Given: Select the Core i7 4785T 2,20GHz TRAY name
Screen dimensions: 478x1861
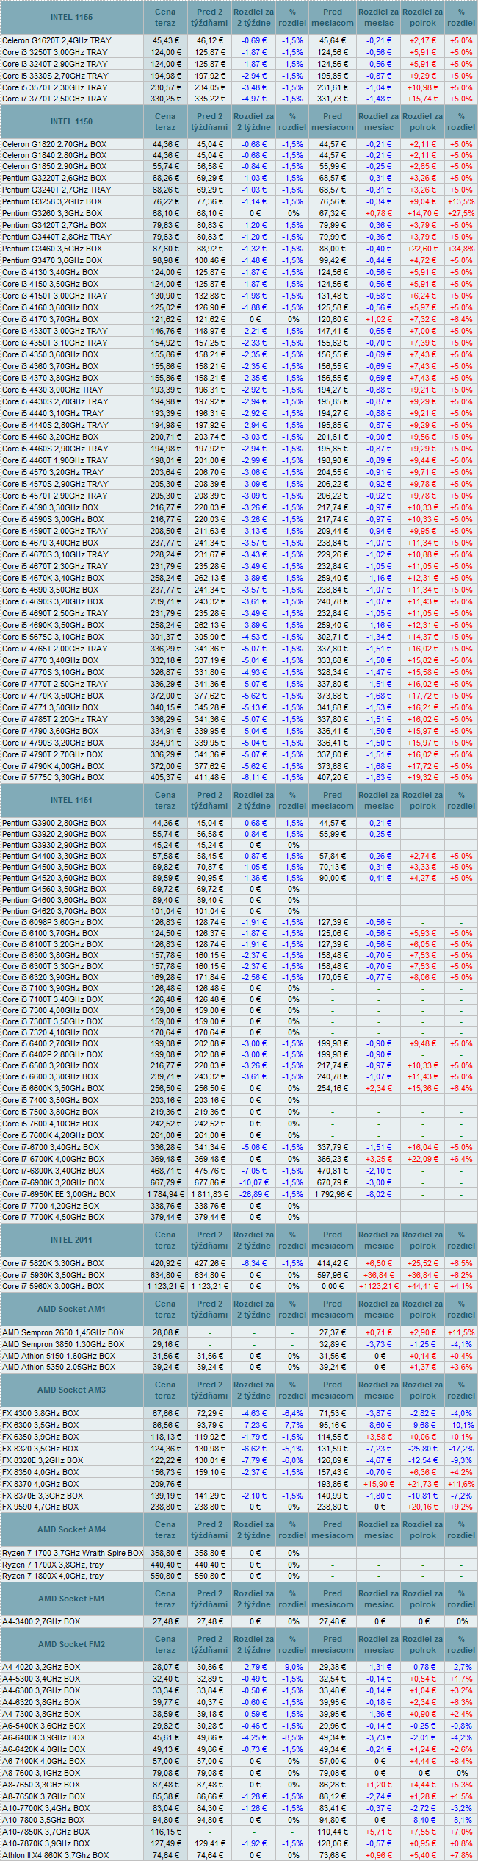Looking at the screenshot, I should click(54, 719).
